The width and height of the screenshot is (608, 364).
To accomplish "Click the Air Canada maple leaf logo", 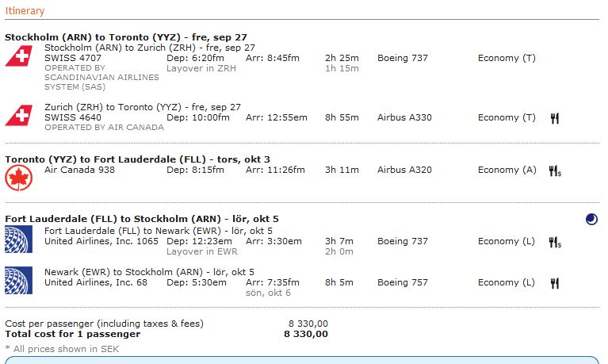I will [17, 178].
